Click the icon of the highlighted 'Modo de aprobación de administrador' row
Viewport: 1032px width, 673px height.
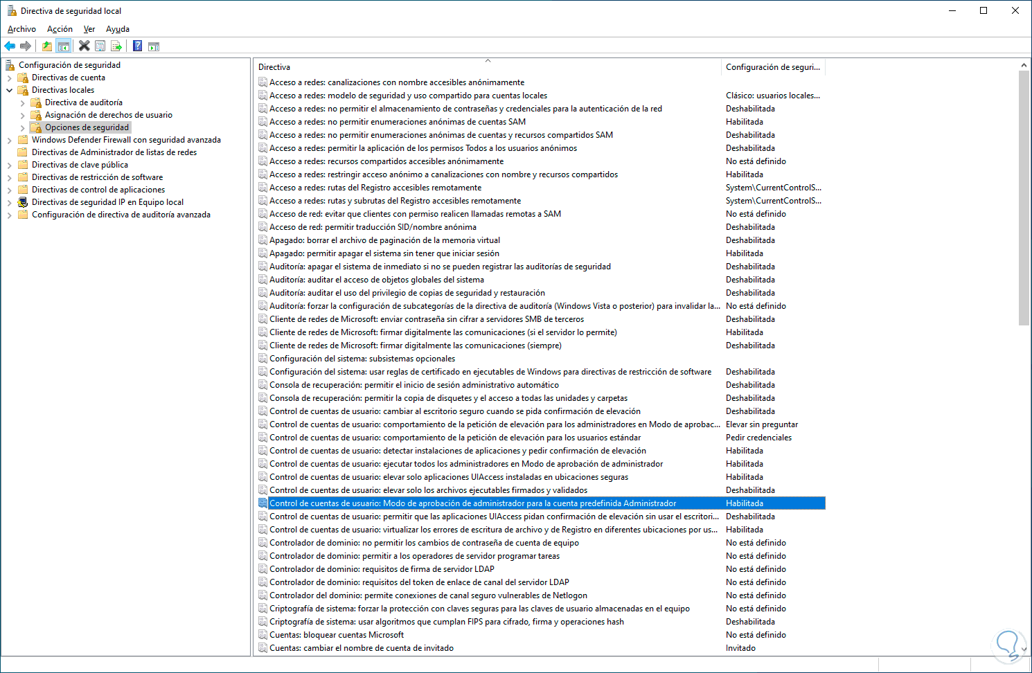263,503
